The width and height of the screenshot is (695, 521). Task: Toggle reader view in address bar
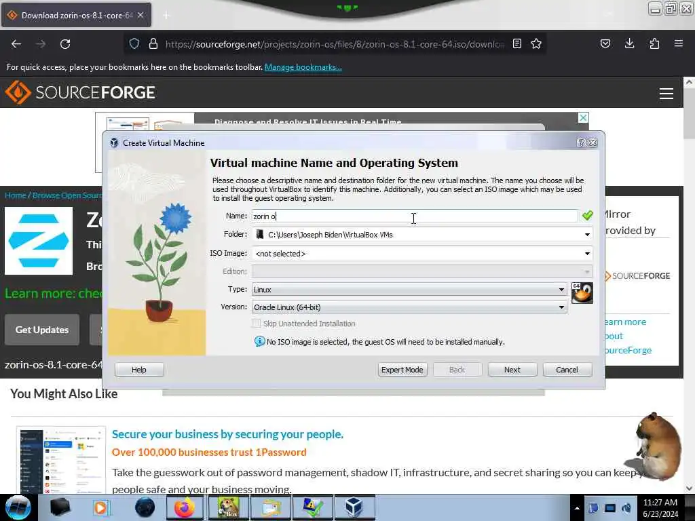pos(516,43)
